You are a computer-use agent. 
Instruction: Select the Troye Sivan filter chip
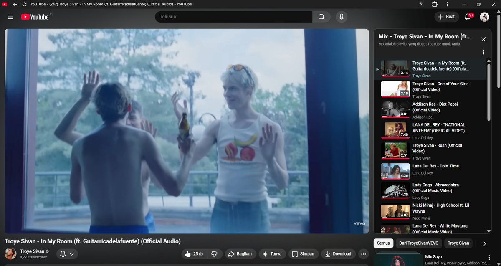pos(458,243)
